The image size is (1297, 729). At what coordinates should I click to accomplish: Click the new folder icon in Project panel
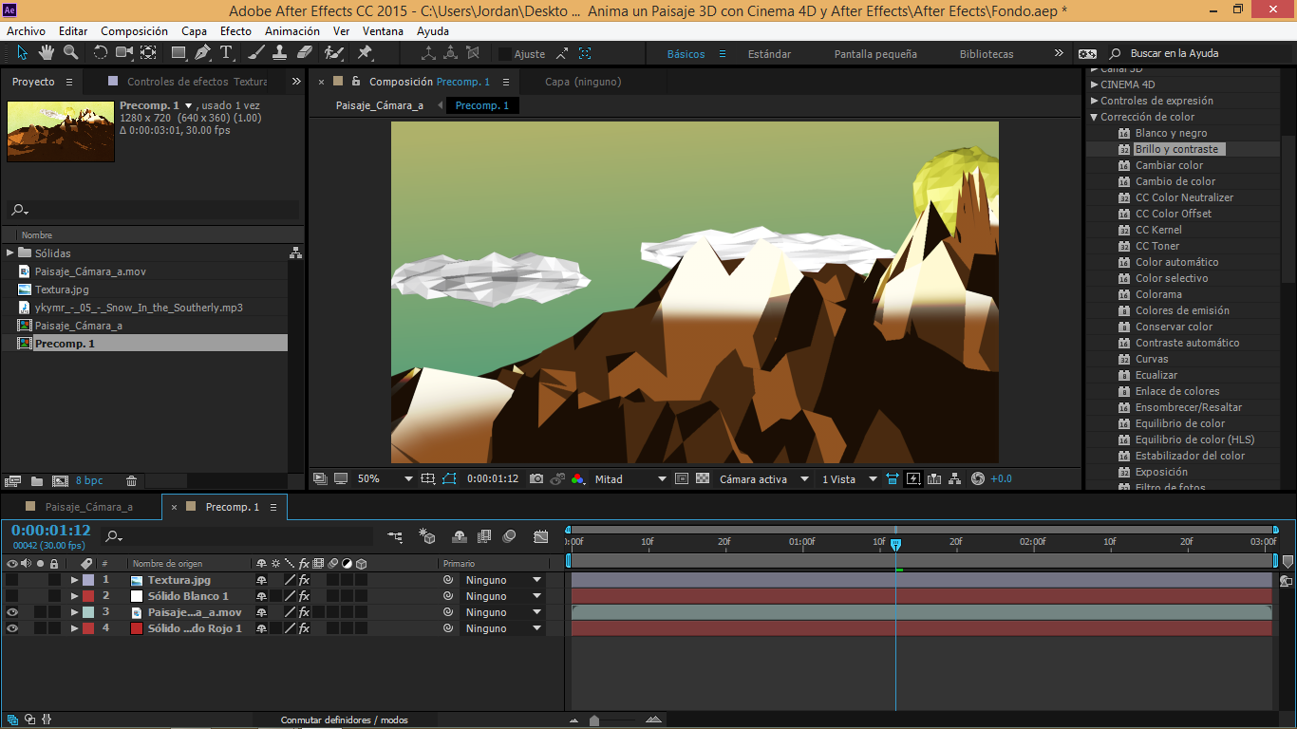click(36, 481)
